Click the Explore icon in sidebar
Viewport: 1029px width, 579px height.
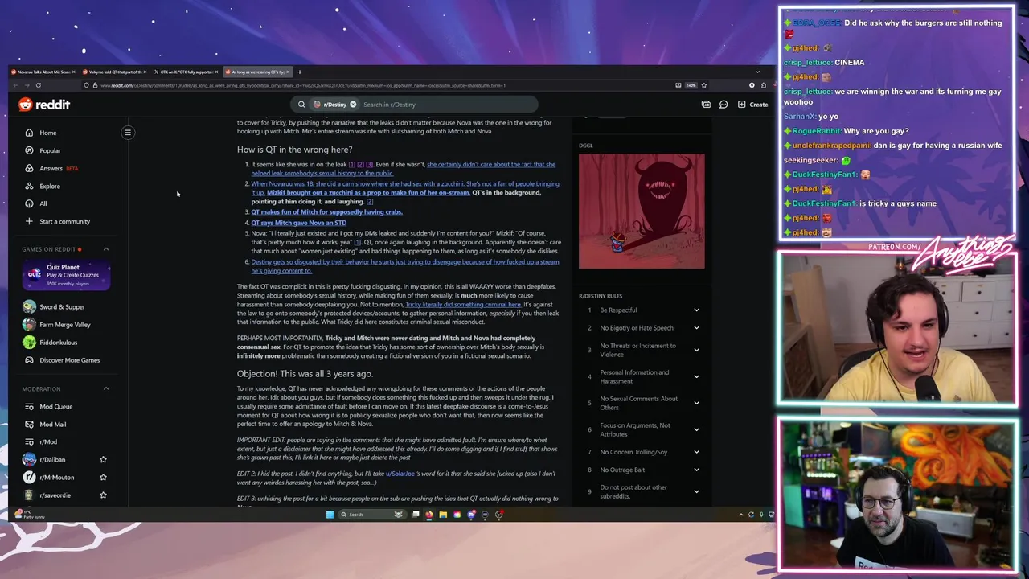pos(29,186)
